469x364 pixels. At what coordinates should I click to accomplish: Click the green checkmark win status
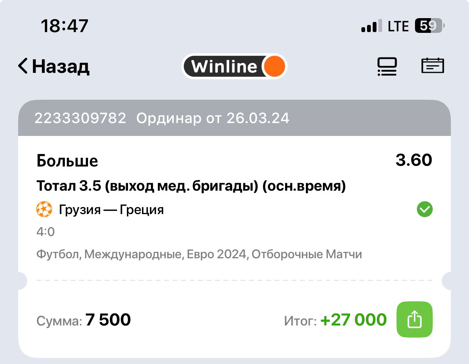point(424,209)
